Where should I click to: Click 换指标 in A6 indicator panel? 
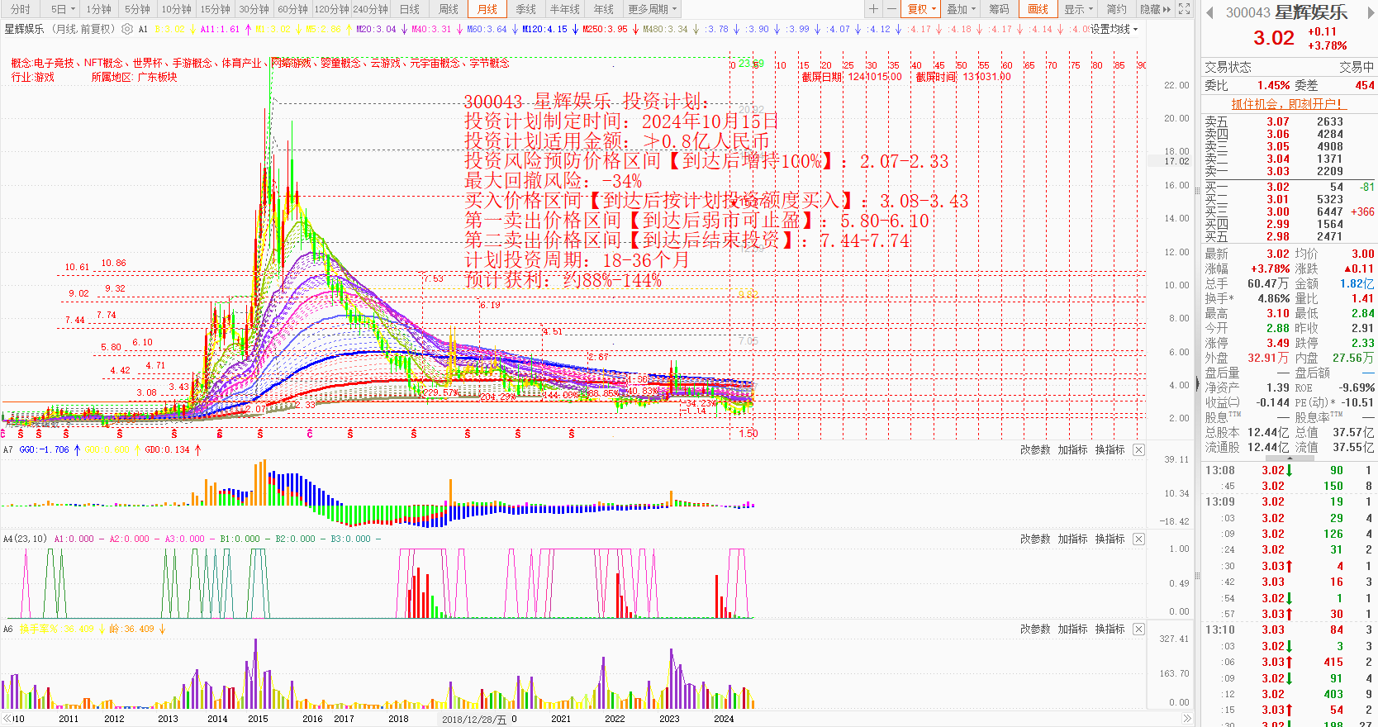click(x=1110, y=629)
